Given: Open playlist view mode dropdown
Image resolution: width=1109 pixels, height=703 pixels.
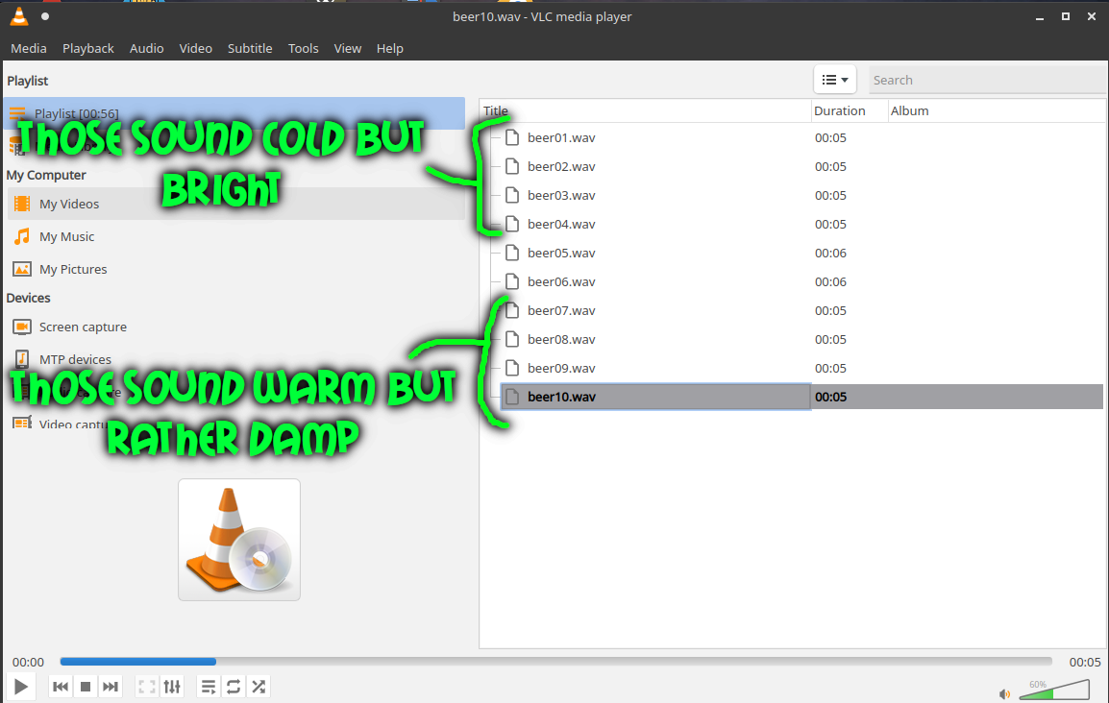Looking at the screenshot, I should pos(834,80).
